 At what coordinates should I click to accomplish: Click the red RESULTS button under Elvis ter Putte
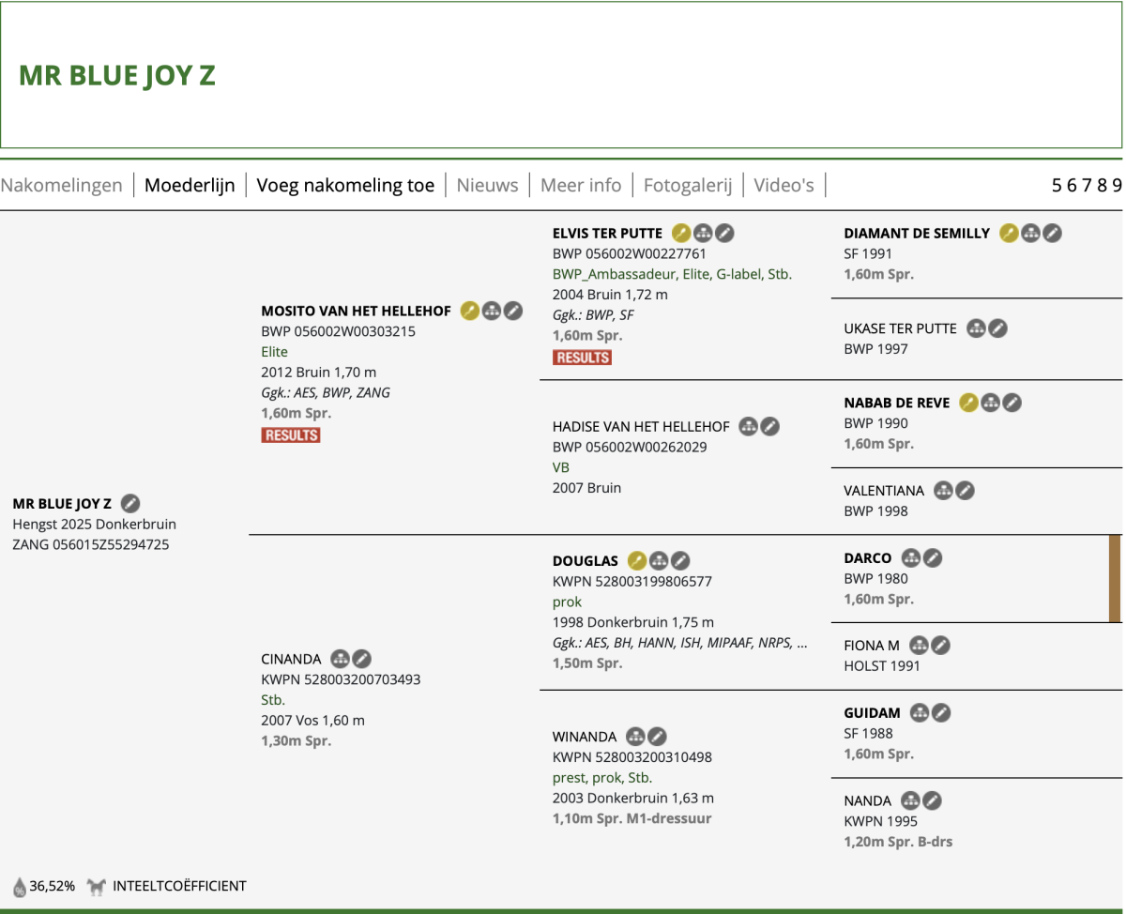point(582,358)
